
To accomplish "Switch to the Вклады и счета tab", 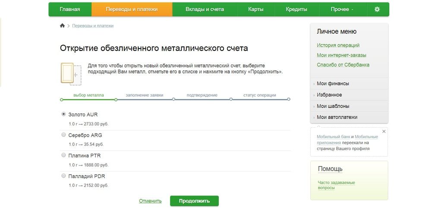I will (204, 9).
